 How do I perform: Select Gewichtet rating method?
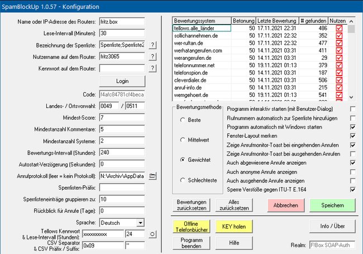coord(183,160)
